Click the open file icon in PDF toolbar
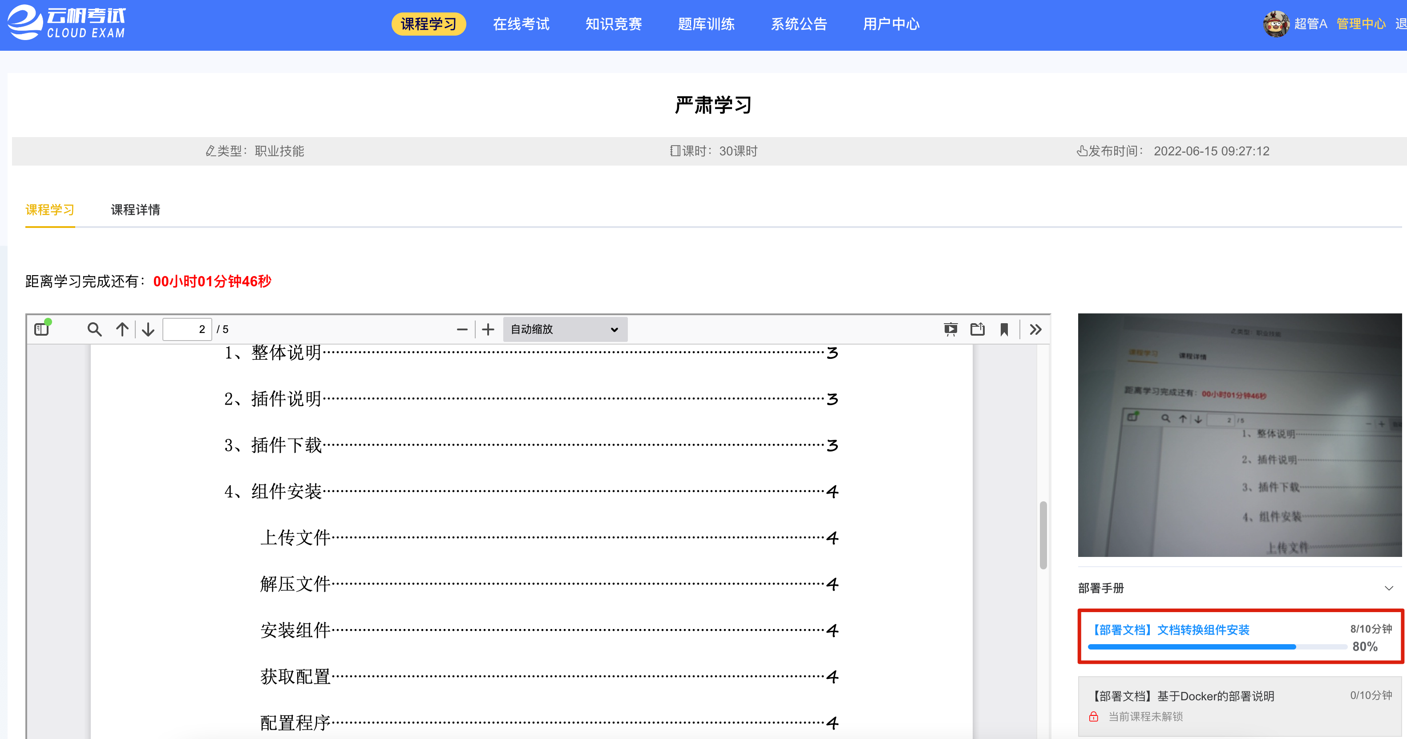This screenshot has height=739, width=1407. [x=978, y=329]
